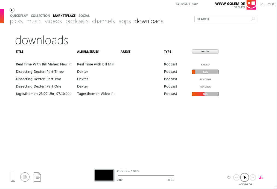This screenshot has height=189, width=277.
Task: Select the search magnifier icon
Action: click(x=253, y=19)
